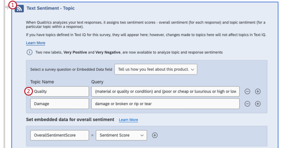
Task: Click the step 2 numbered marker
Action: coord(29,92)
